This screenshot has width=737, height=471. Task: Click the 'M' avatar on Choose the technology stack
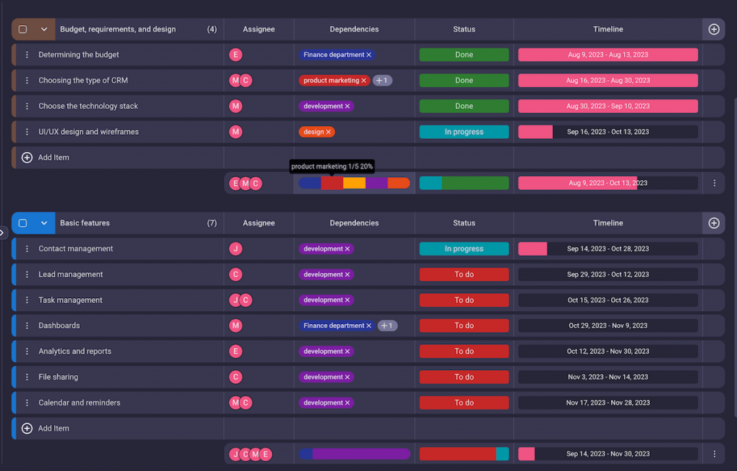click(235, 106)
